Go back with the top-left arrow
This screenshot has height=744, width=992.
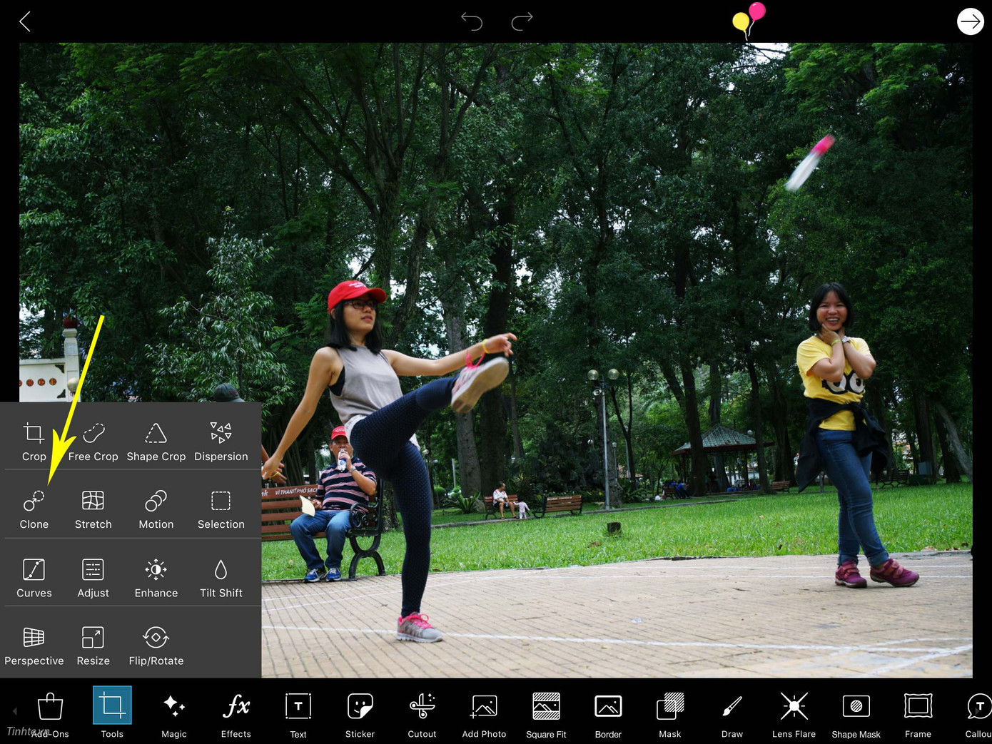click(x=25, y=21)
